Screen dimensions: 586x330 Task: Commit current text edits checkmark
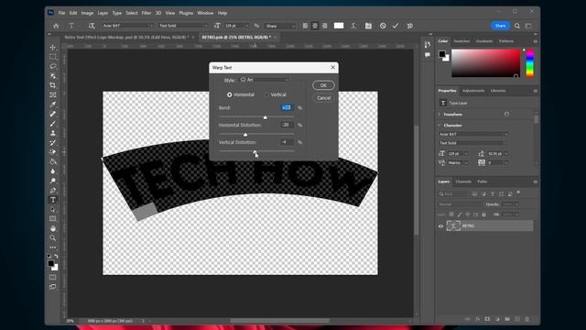[396, 26]
